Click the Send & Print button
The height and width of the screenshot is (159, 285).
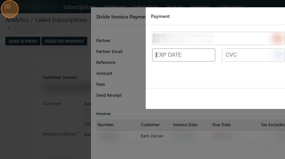tap(23, 41)
